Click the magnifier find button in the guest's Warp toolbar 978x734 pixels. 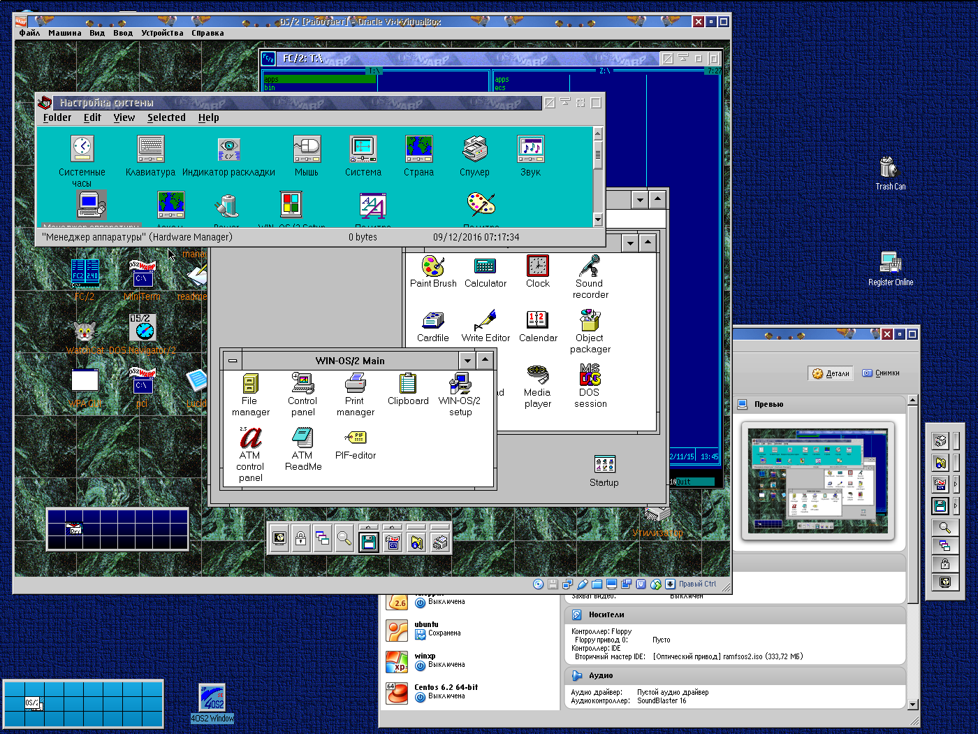point(344,539)
